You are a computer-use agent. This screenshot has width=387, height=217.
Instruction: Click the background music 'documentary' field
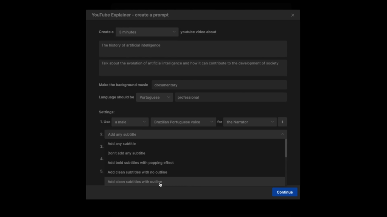tap(219, 85)
